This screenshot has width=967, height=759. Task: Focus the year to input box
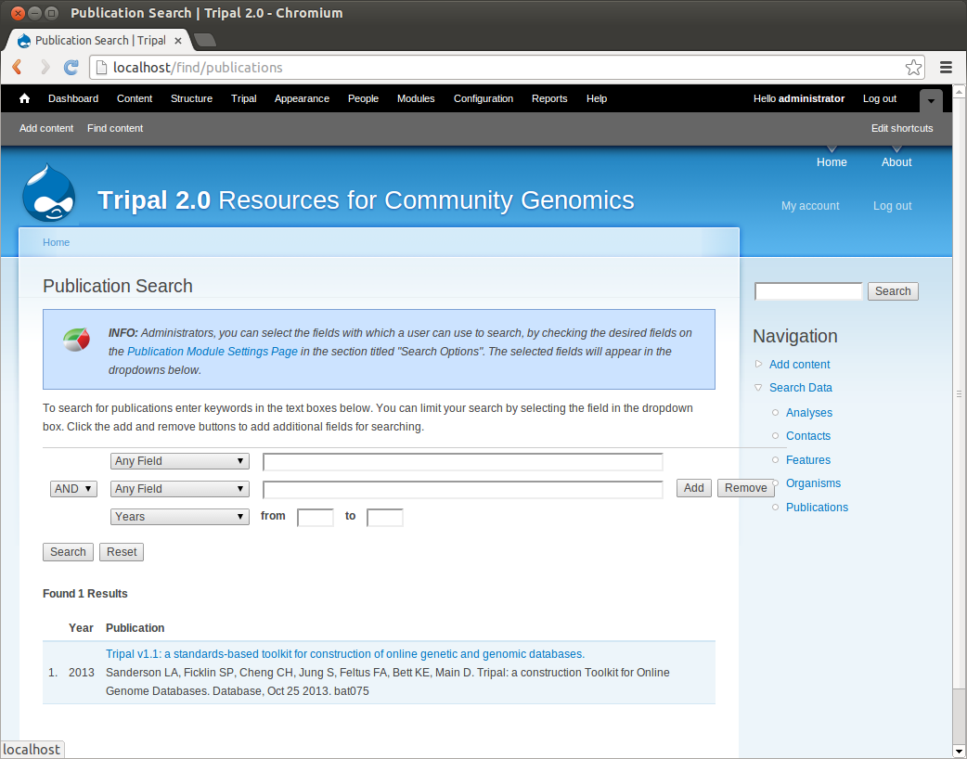point(385,518)
